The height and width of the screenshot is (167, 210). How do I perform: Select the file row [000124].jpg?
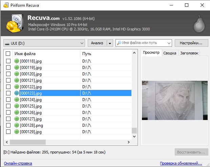(x=68, y=99)
